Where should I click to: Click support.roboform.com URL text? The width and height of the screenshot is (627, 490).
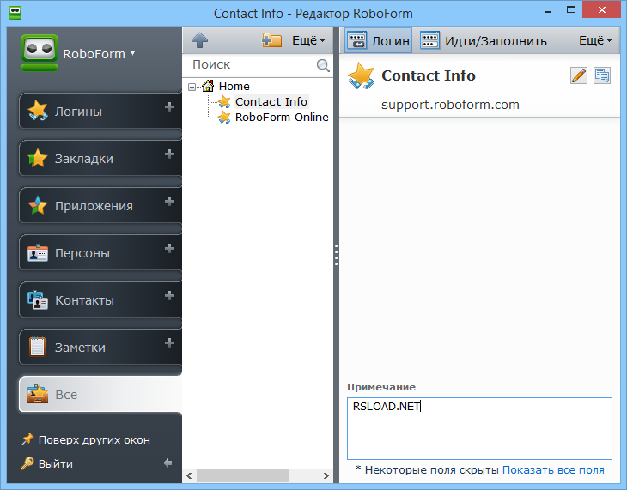[x=450, y=105]
